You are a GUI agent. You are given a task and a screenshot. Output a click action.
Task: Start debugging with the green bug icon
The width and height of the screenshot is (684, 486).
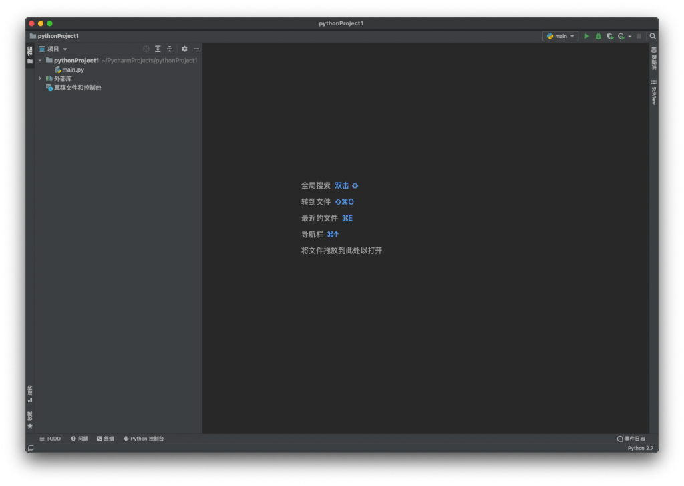pyautogui.click(x=598, y=36)
